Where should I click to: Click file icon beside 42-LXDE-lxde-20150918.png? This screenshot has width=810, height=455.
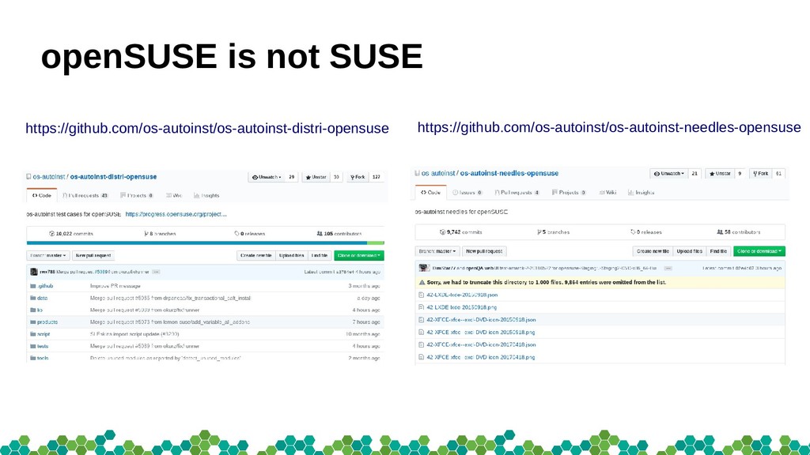[x=422, y=307]
